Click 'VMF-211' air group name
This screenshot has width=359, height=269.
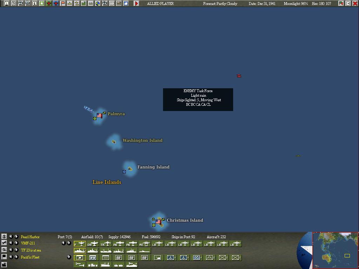pyautogui.click(x=28, y=243)
